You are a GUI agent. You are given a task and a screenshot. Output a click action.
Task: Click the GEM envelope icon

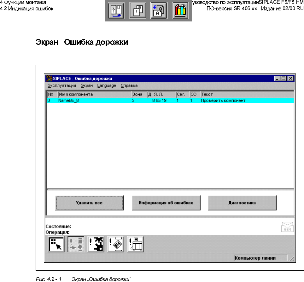point(287,227)
